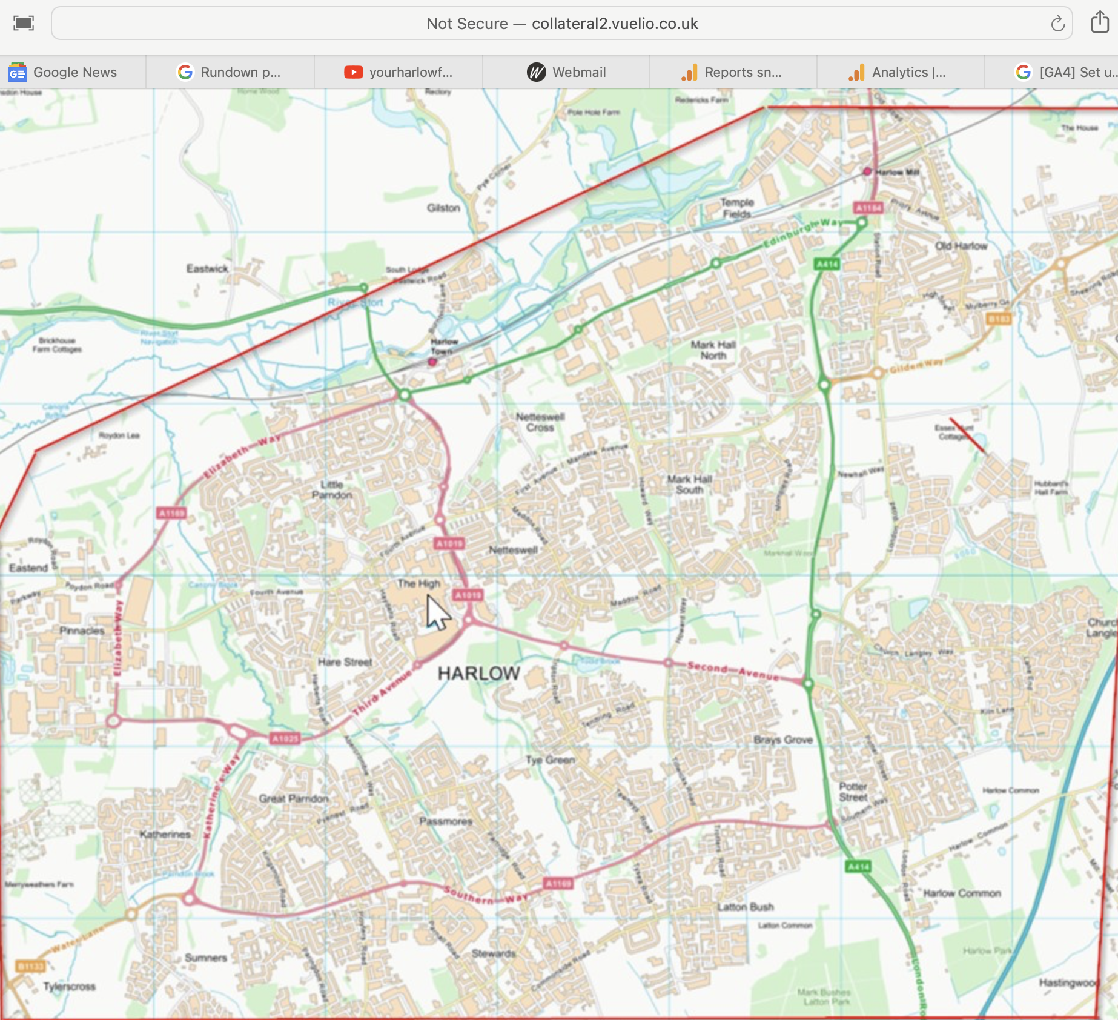The width and height of the screenshot is (1118, 1020).
Task: Click the Harlow Mill station symbol
Action: click(x=867, y=171)
